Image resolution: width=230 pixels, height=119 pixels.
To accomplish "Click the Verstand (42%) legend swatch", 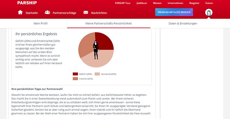I will pos(97,74).
